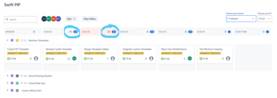This screenshot has width=277, height=98.
Task: Click the magnifier icon in Search box
Action: [x=7, y=20]
